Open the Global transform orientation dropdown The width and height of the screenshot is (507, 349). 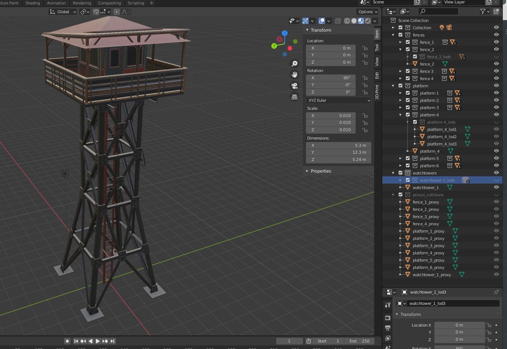pos(63,12)
